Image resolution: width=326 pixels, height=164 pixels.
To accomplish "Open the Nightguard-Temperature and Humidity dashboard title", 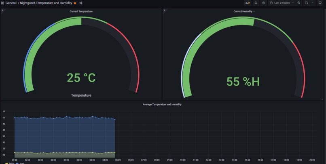I will pyautogui.click(x=46, y=3).
